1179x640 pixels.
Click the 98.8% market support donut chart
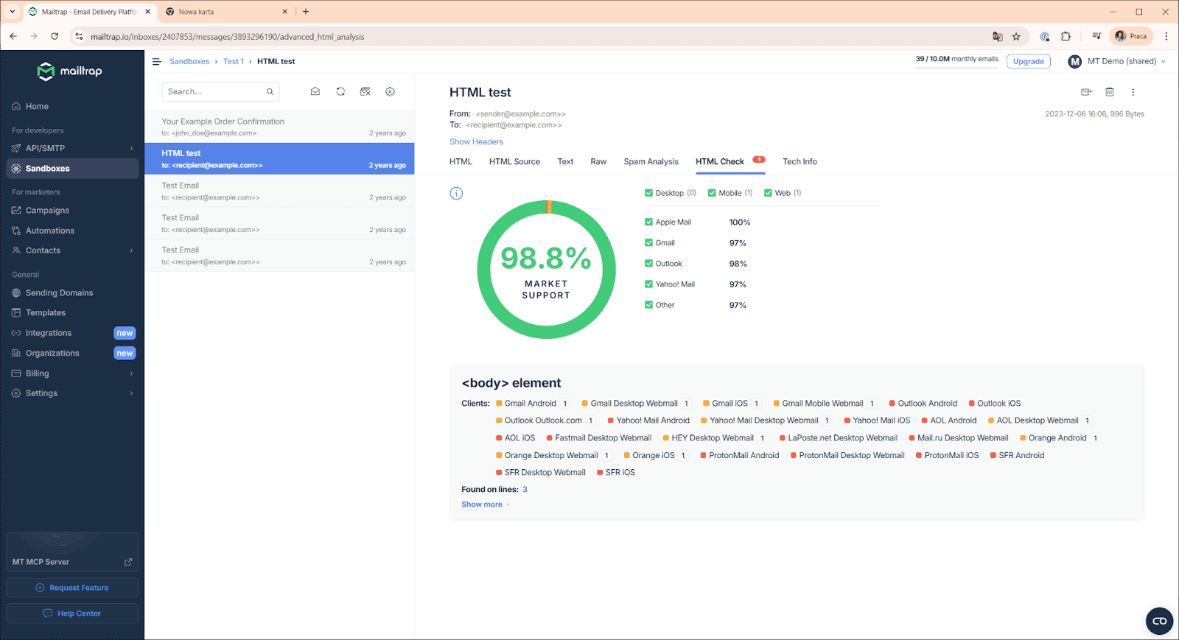pos(546,270)
